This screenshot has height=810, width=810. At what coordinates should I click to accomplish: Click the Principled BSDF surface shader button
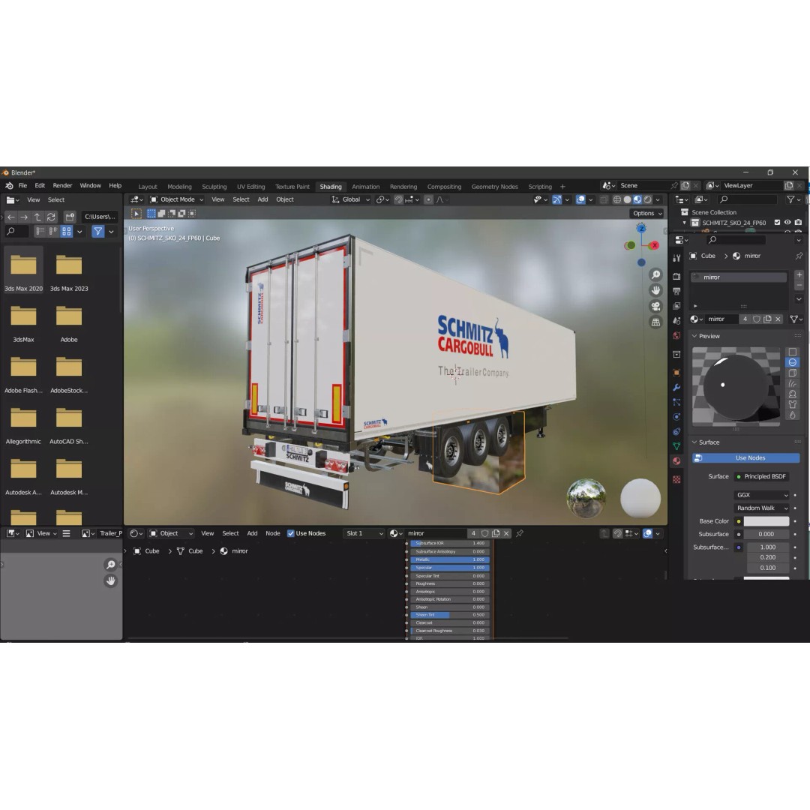761,476
